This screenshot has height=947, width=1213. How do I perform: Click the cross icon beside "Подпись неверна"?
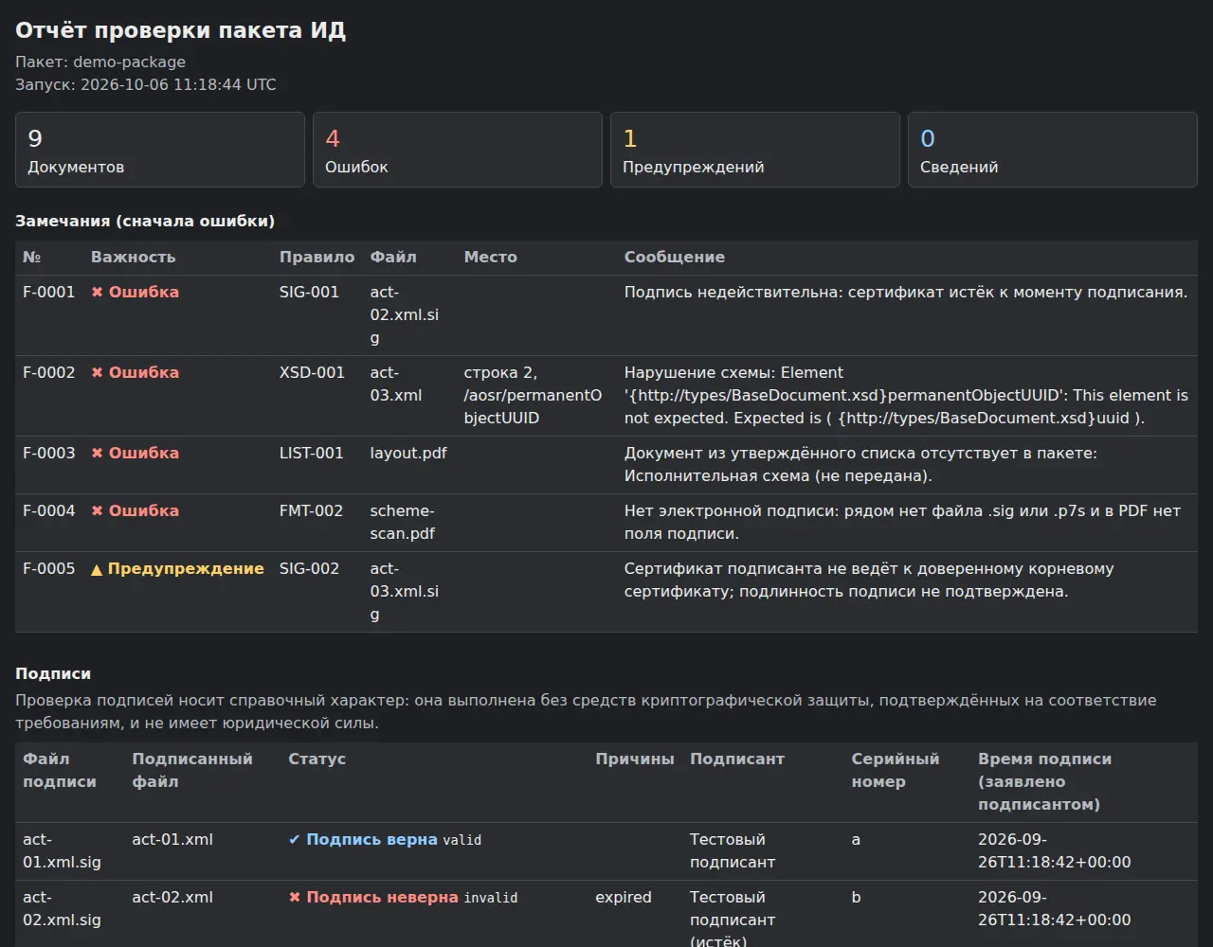pos(295,898)
